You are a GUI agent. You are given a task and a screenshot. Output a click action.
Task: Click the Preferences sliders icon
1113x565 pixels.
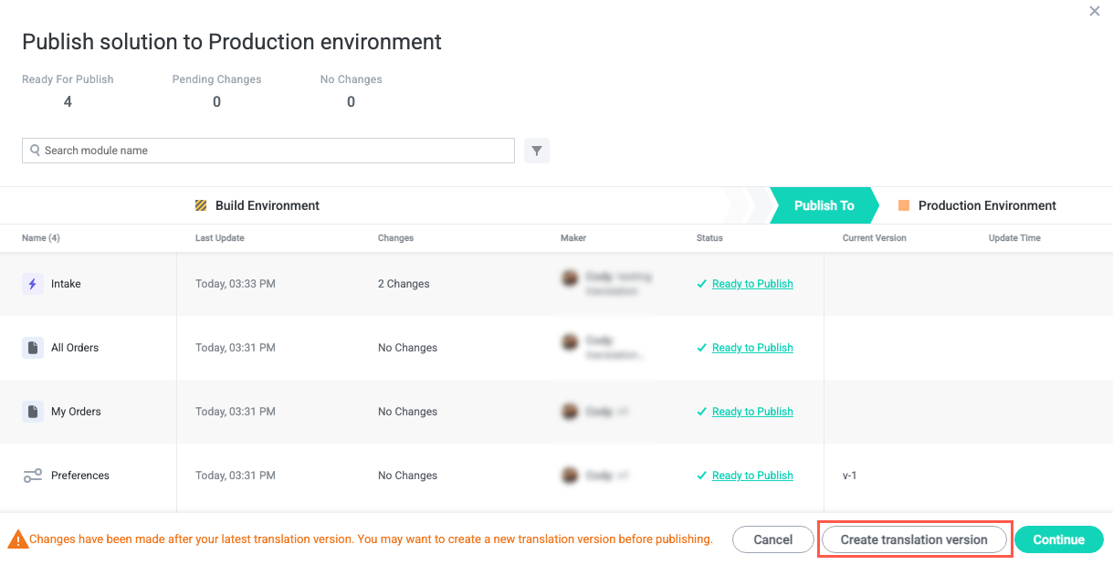pos(33,476)
